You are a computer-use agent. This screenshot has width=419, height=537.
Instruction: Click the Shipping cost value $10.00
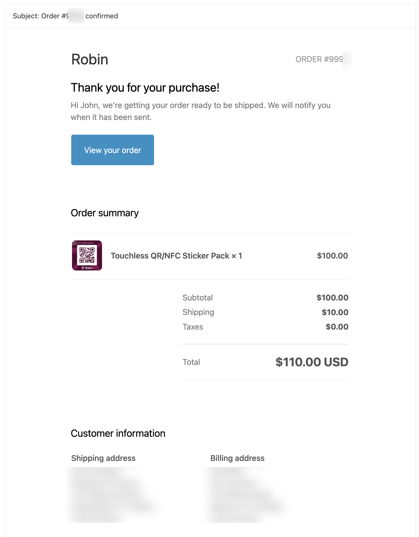[335, 312]
